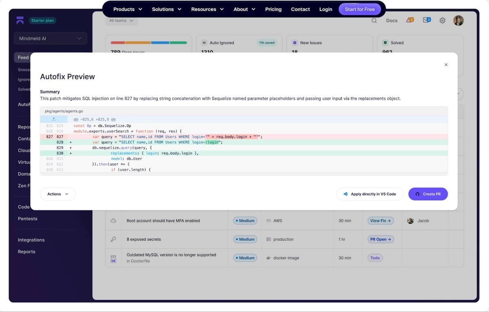489x312 pixels.
Task: Click View Fix on the MFA row
Action: pos(380,221)
